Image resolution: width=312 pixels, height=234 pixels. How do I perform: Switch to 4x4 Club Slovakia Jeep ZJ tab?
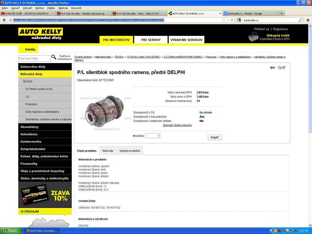pos(139,13)
